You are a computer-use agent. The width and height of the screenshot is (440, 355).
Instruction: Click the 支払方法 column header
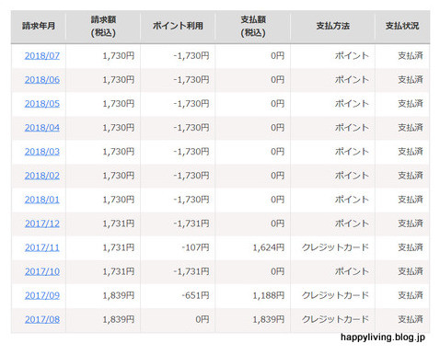coord(333,26)
